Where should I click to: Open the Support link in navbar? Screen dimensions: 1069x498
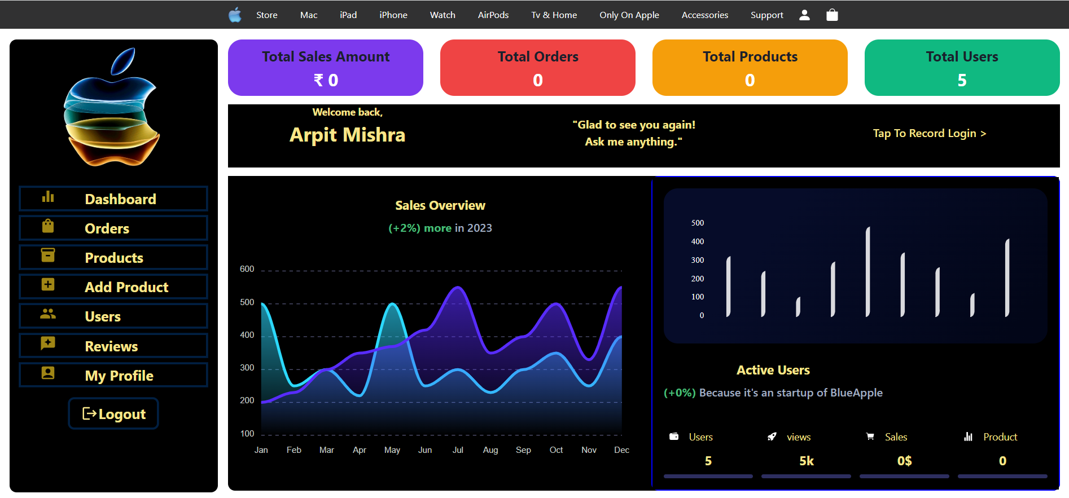(x=766, y=15)
